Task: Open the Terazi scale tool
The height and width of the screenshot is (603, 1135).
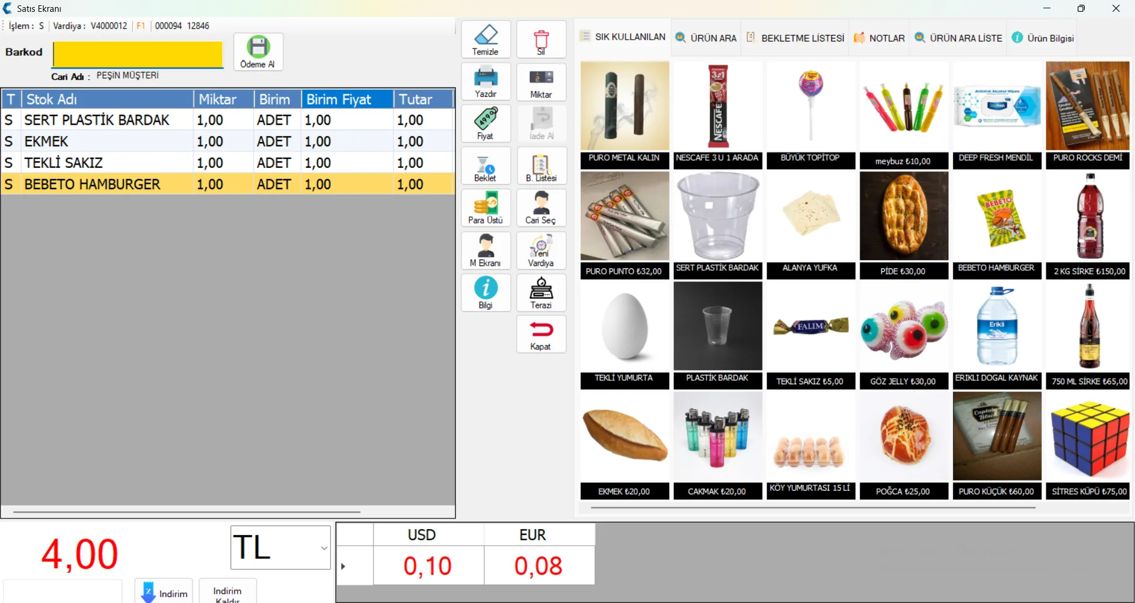Action: pos(541,293)
